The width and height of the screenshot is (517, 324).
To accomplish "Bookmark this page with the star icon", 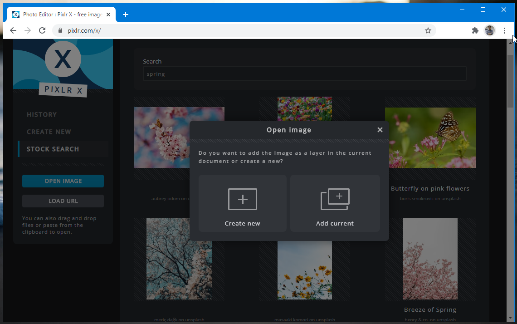I will pos(428,30).
